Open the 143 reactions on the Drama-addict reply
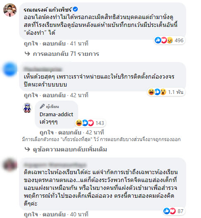The image size is (201, 218). tap(90, 123)
